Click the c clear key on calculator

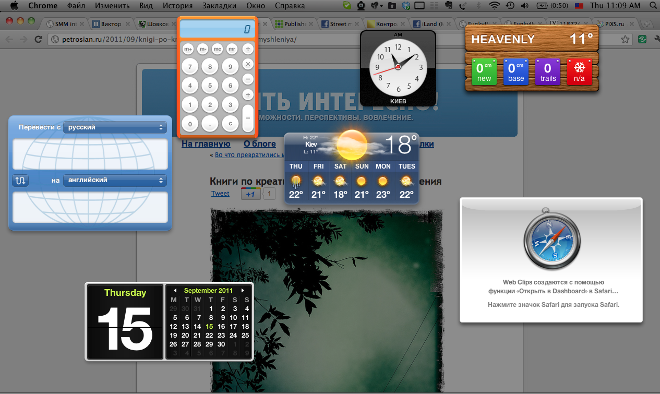coord(230,124)
